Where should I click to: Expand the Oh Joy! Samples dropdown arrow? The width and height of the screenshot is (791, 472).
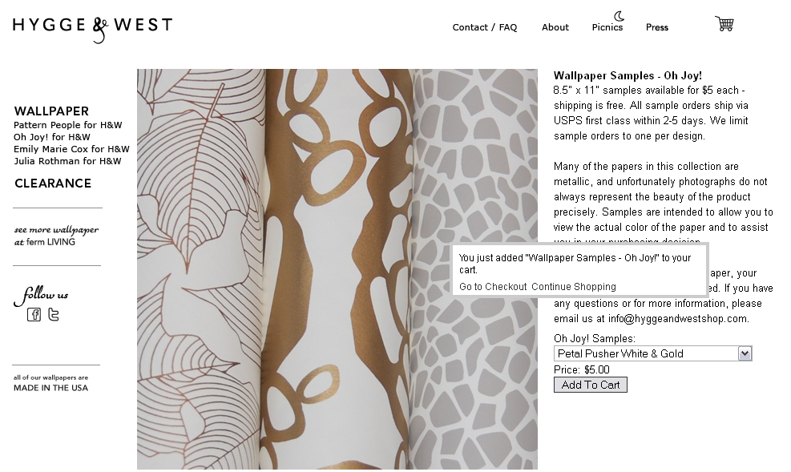tap(745, 353)
